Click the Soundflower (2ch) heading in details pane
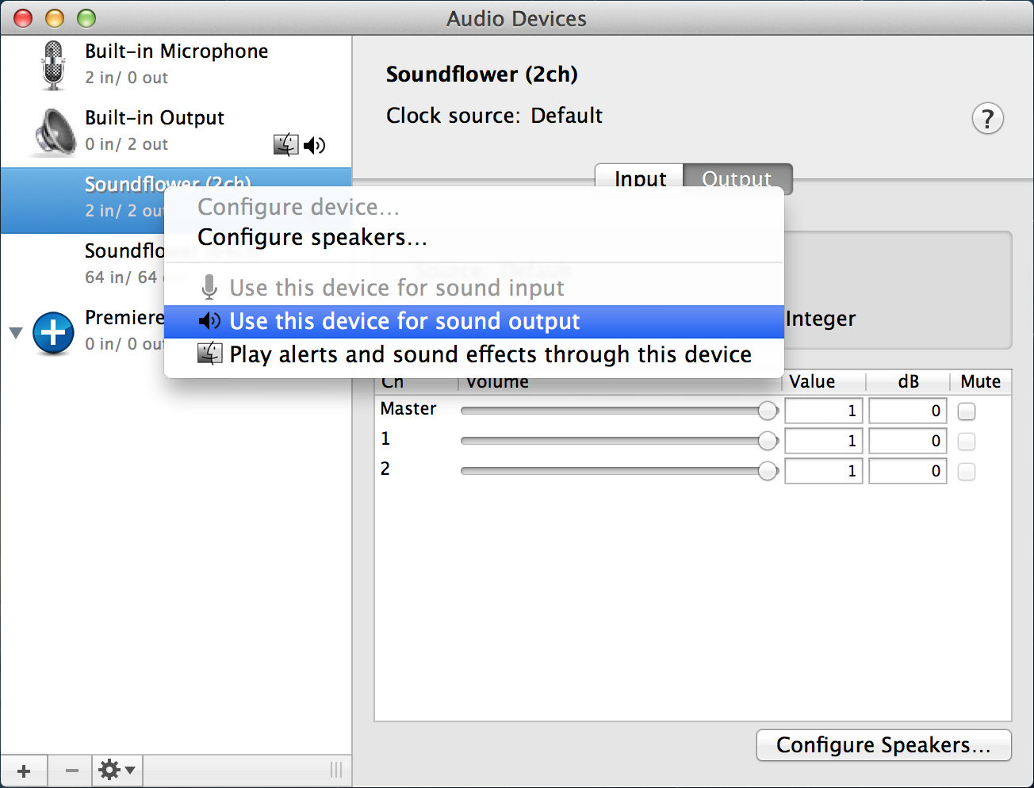The width and height of the screenshot is (1034, 788). (481, 75)
